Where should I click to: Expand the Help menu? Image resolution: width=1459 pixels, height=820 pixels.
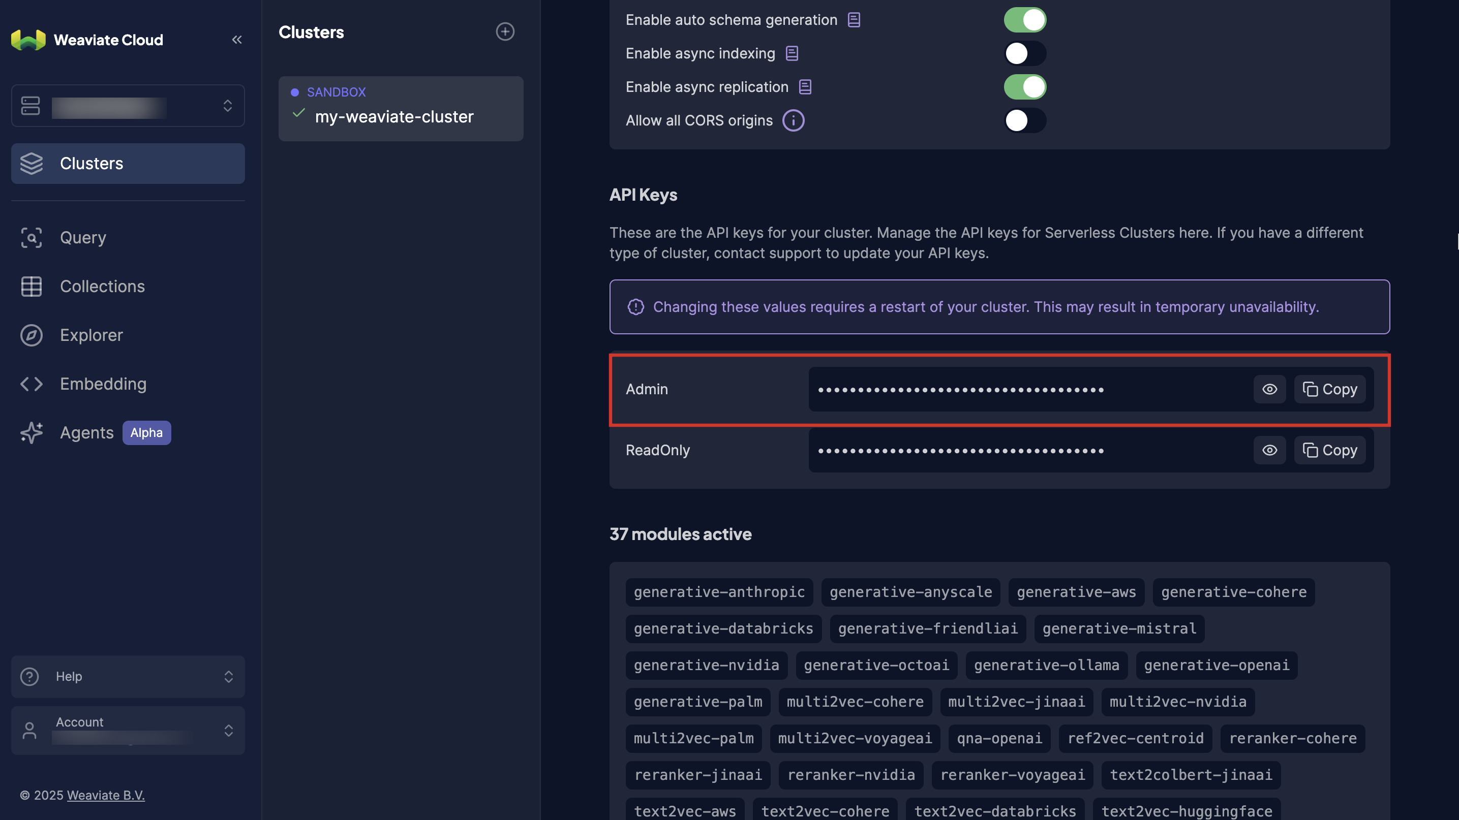pos(128,676)
